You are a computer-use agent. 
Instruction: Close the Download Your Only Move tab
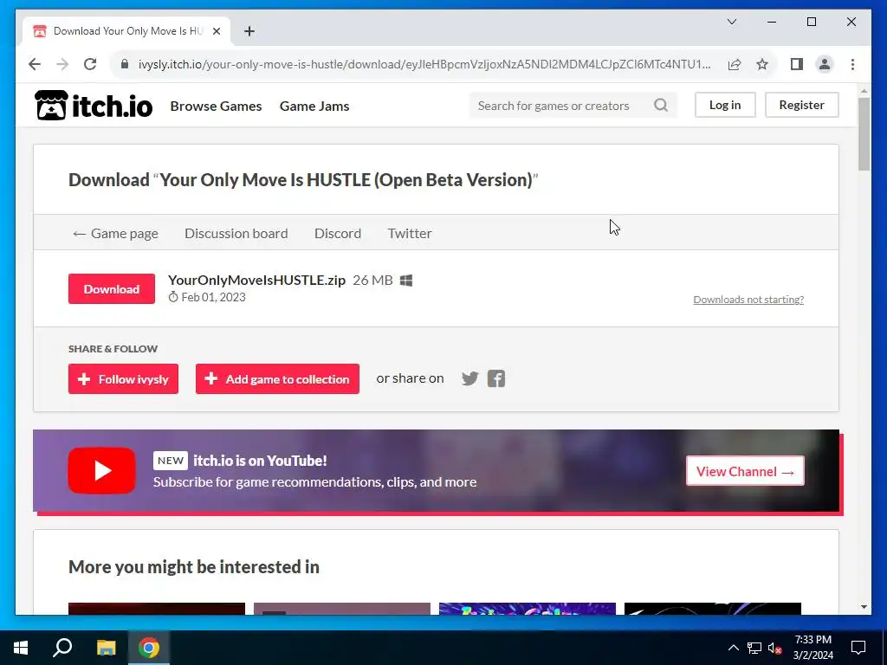[216, 31]
